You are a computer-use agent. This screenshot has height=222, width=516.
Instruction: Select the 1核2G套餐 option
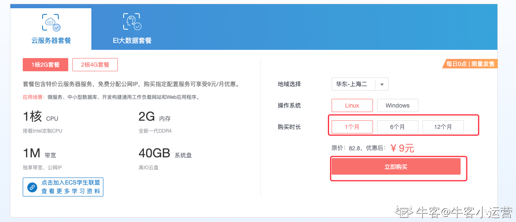(x=45, y=65)
